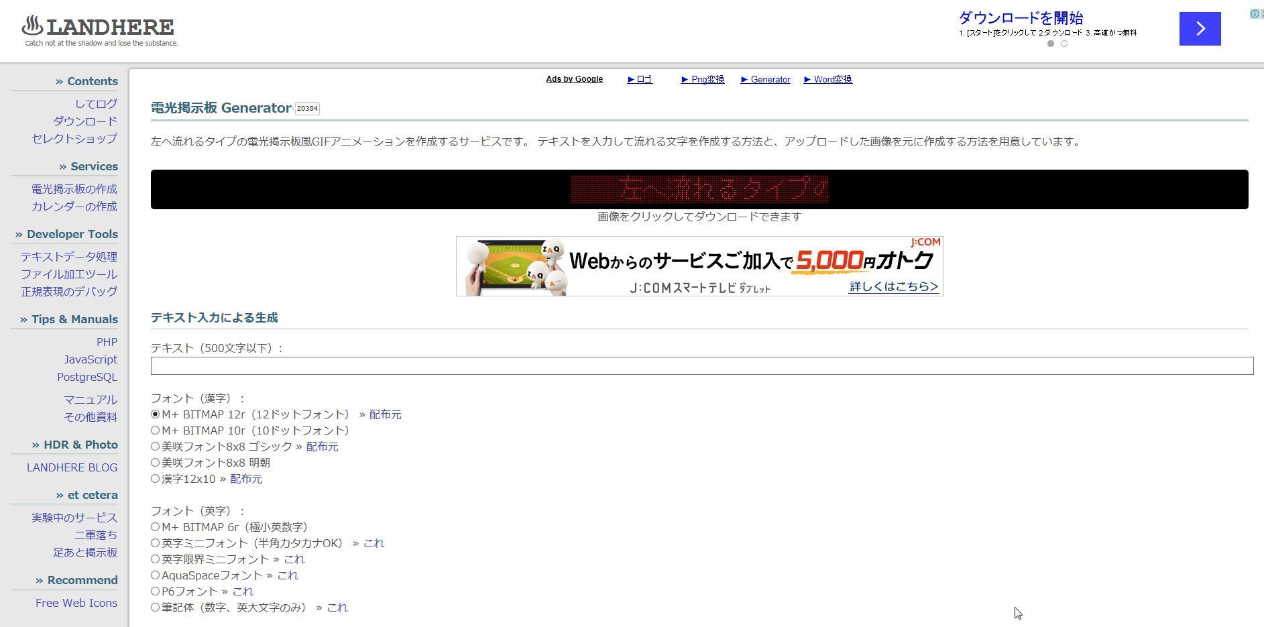The width and height of the screenshot is (1264, 627).
Task: Select P6フォント radio option
Action: [x=156, y=591]
